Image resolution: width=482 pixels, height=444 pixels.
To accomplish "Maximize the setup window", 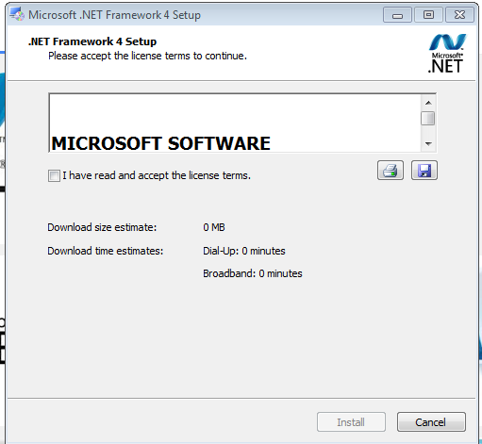I will (428, 15).
